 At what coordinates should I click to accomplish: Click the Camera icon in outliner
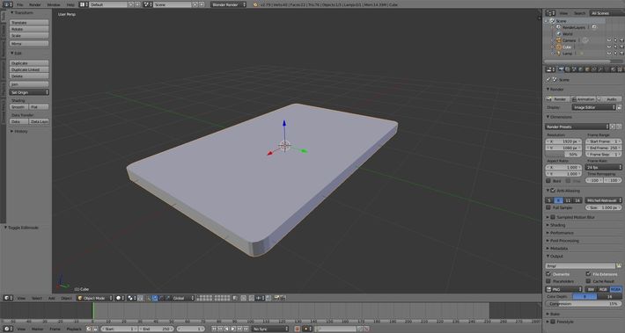click(558, 40)
